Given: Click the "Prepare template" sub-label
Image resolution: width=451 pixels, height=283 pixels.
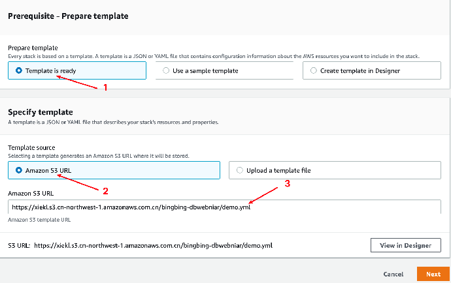Looking at the screenshot, I should click(x=33, y=48).
